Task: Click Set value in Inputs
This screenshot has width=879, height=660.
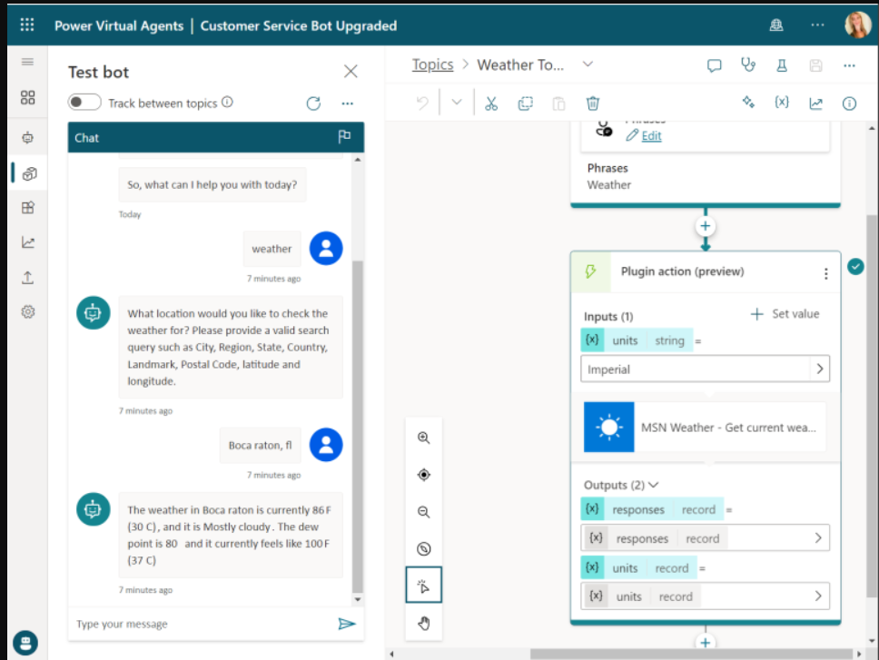Action: tap(785, 314)
